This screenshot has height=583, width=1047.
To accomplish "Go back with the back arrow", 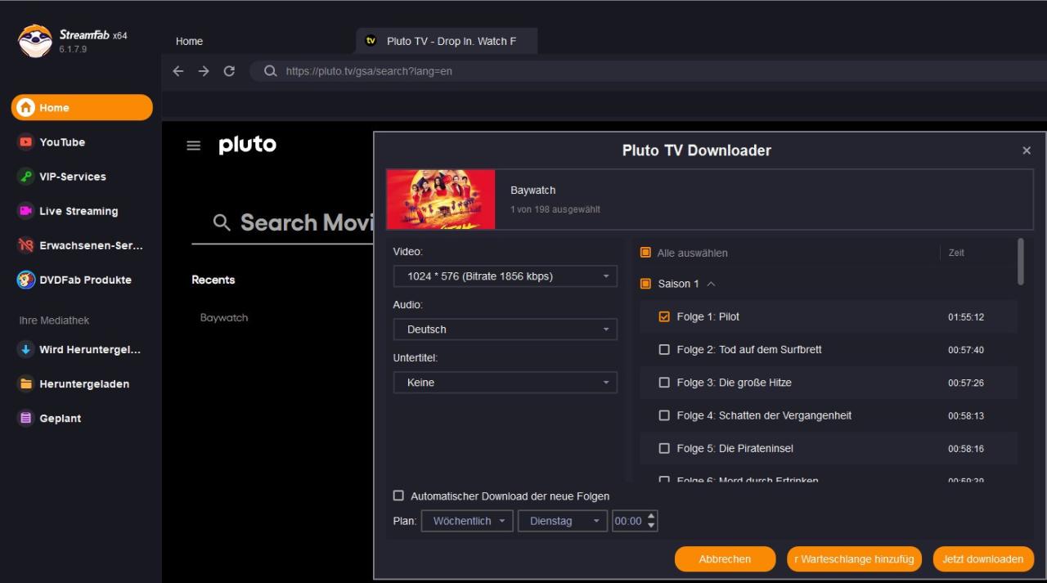I will [x=178, y=71].
